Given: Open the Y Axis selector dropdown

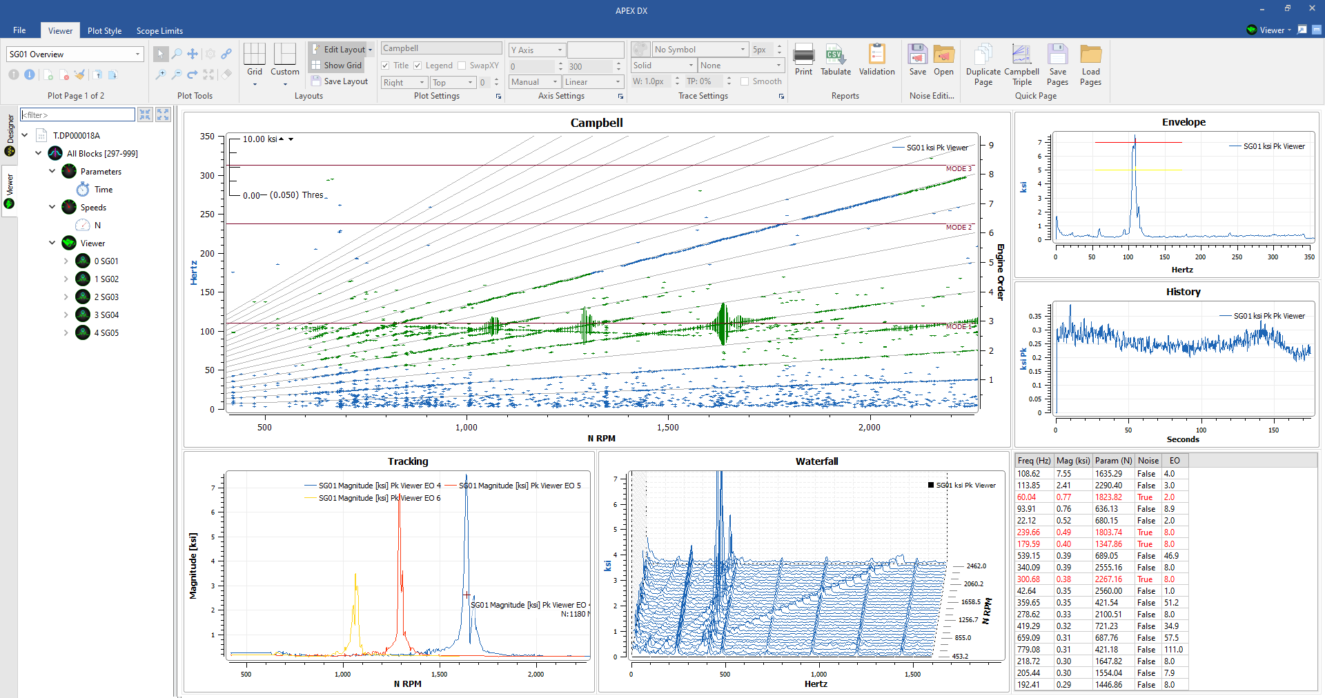Looking at the screenshot, I should click(x=560, y=50).
